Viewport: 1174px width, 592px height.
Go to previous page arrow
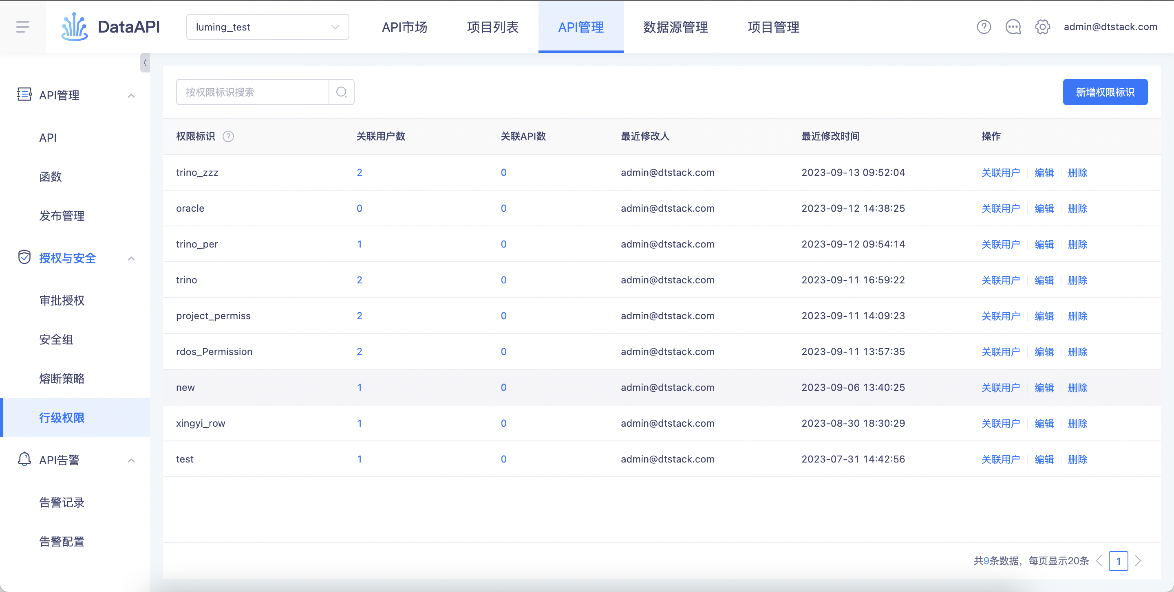[1099, 561]
